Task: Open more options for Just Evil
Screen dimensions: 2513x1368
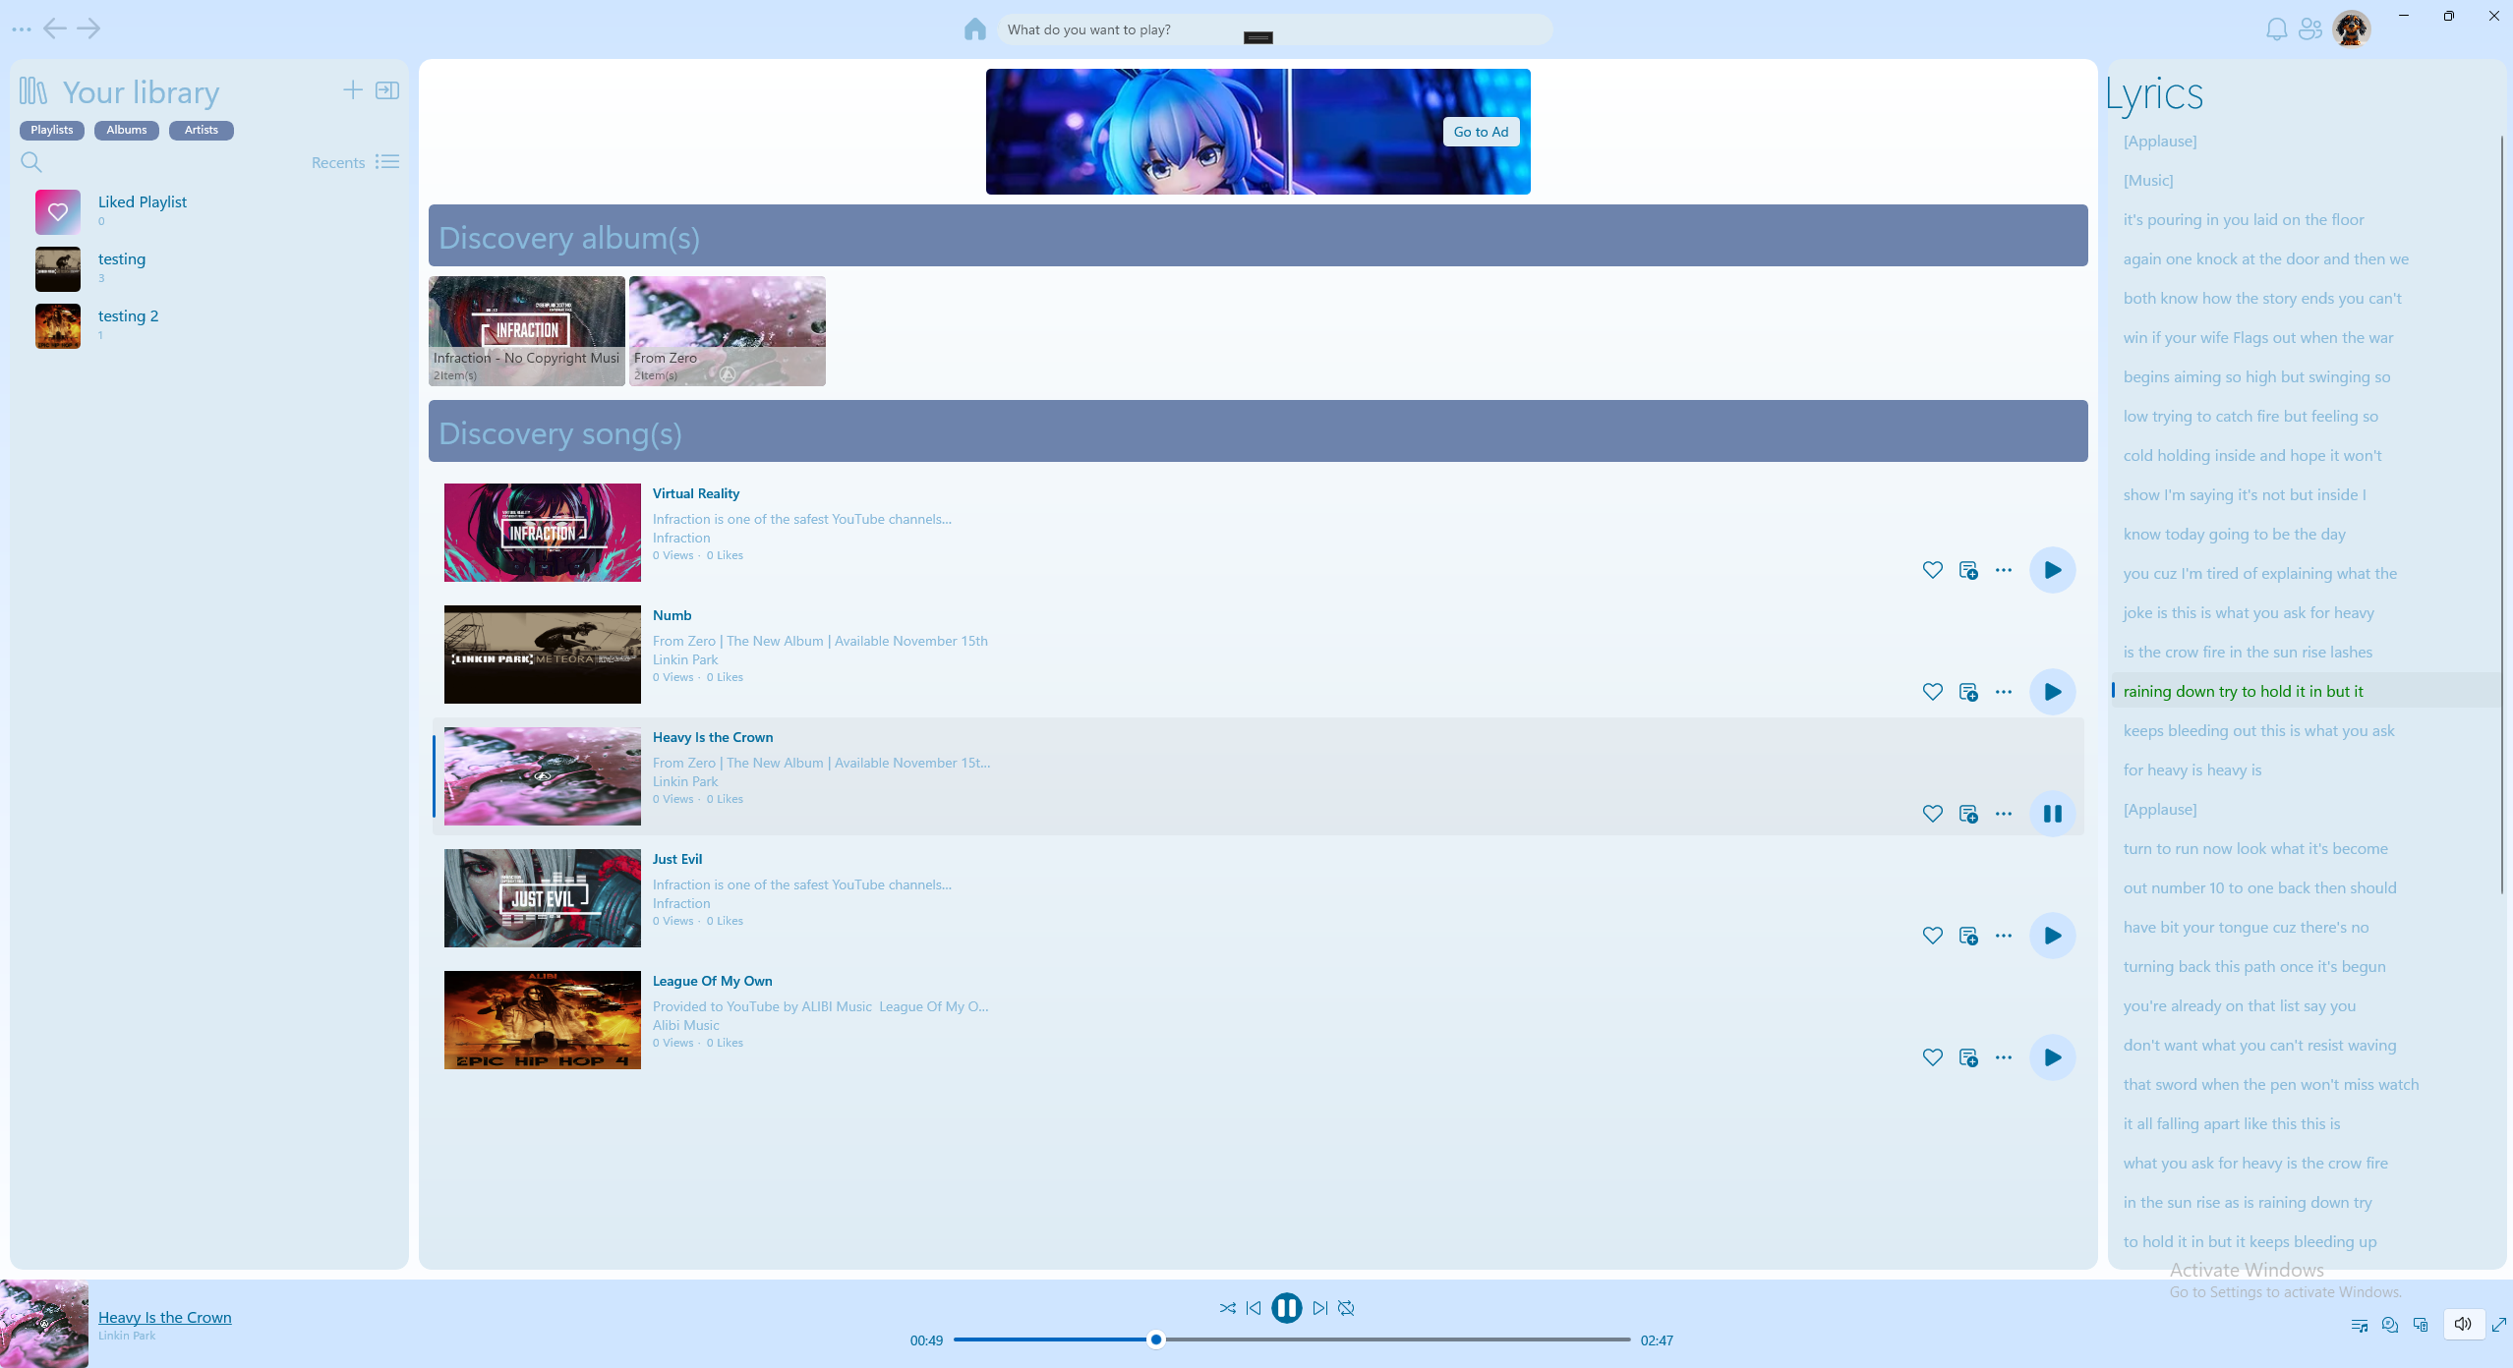Action: 2004,936
